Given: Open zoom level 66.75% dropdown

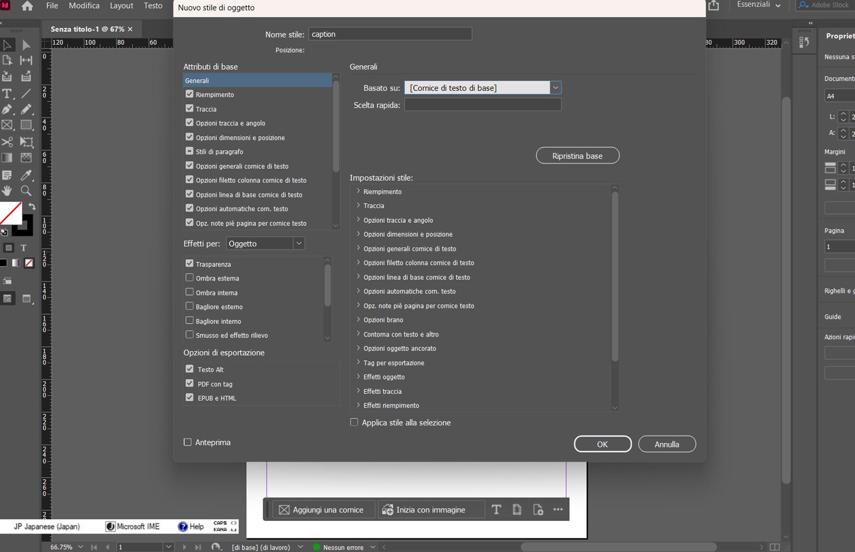Looking at the screenshot, I should pos(80,547).
